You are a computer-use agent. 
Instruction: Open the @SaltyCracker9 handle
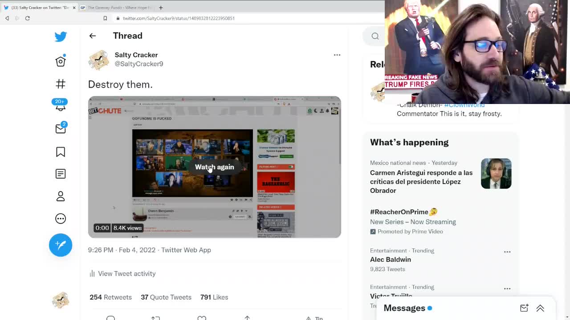click(139, 64)
